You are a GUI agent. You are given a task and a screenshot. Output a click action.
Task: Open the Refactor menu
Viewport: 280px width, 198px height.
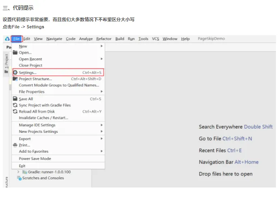[104, 39]
